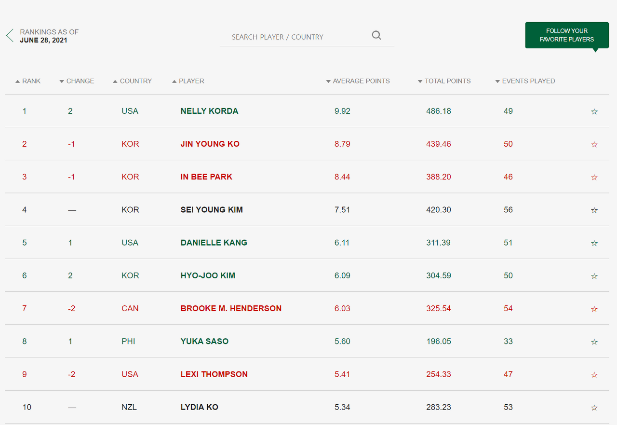Screen dimensions: 617x425
Task: Sort table by Rank column
Action: tap(28, 81)
